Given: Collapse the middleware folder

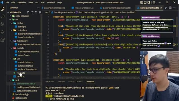Looking at the screenshot, I should tap(11, 41).
